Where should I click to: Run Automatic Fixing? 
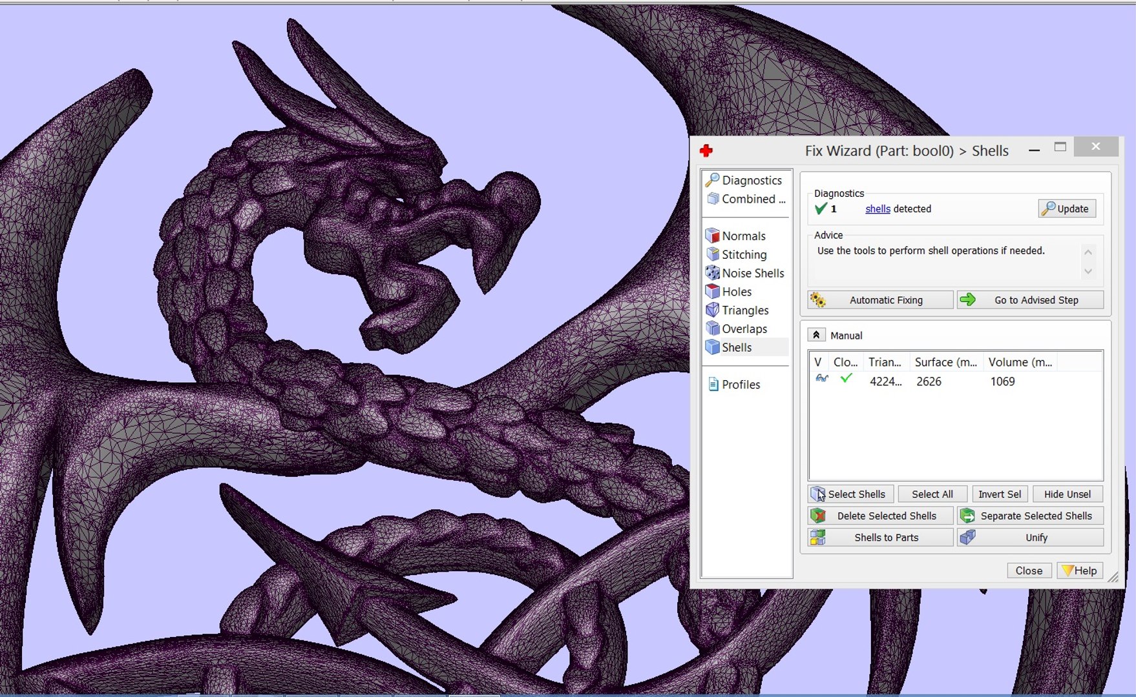pyautogui.click(x=880, y=300)
